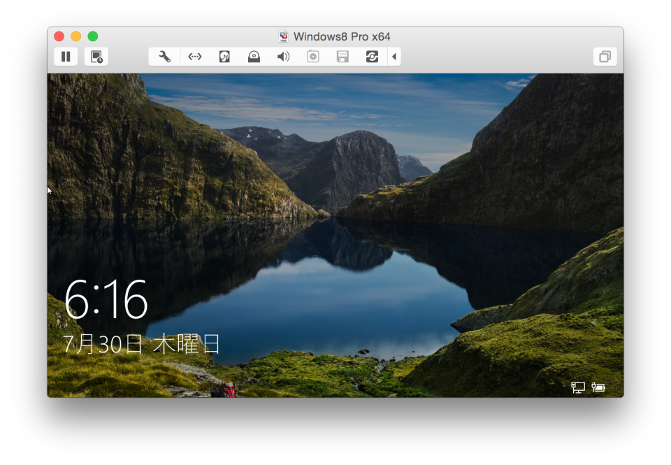Open virtual machine settings wrench icon
Image resolution: width=671 pixels, height=465 pixels.
(165, 57)
